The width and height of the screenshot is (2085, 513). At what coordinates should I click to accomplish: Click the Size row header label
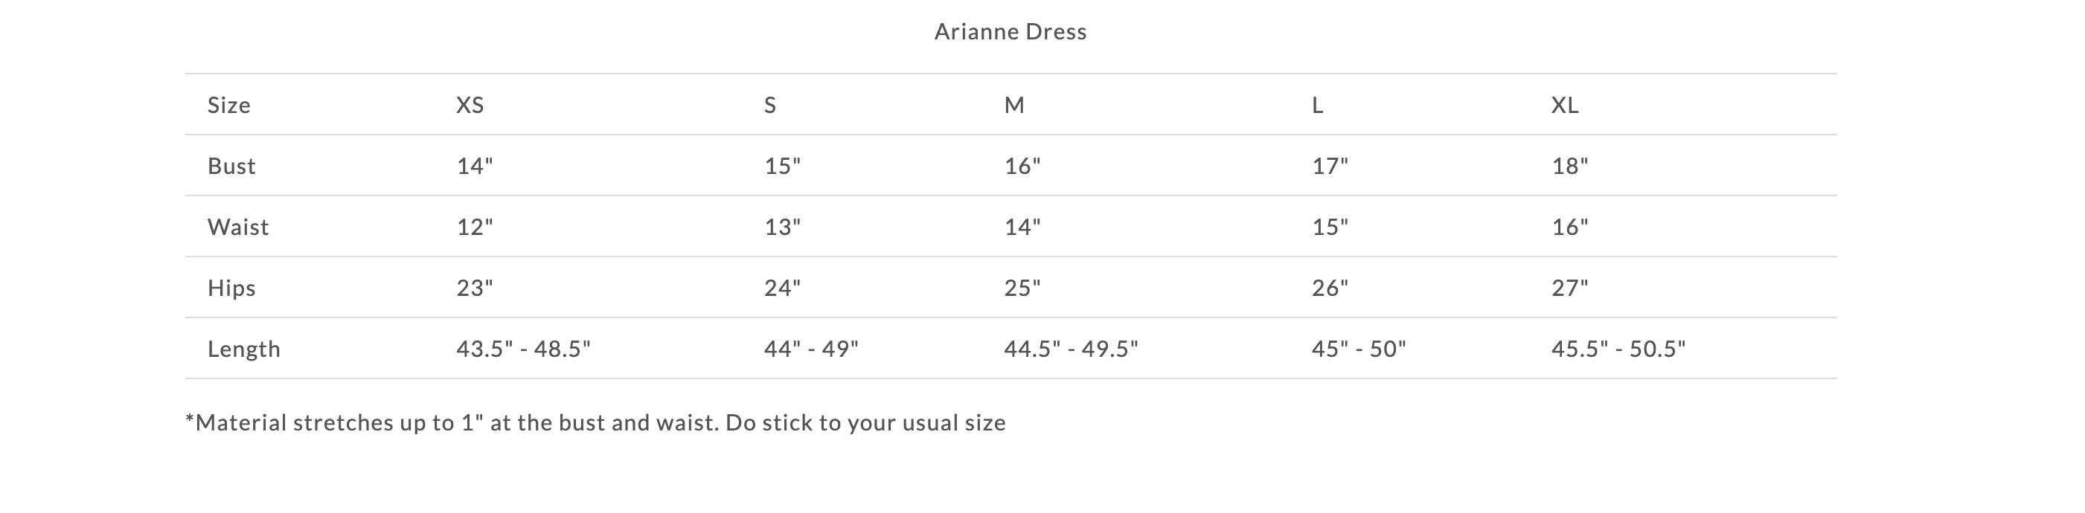coord(229,105)
